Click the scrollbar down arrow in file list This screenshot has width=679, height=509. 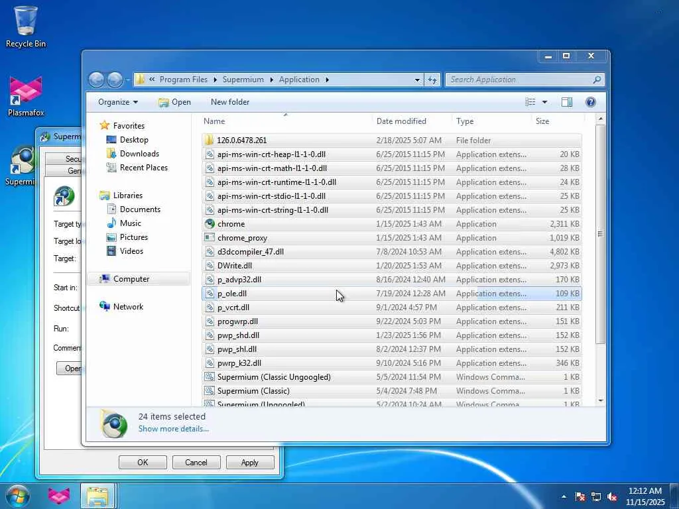point(601,401)
